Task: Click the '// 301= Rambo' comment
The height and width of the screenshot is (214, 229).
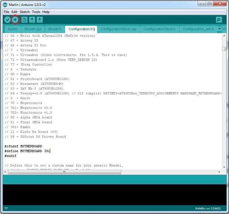Action: click(17, 127)
